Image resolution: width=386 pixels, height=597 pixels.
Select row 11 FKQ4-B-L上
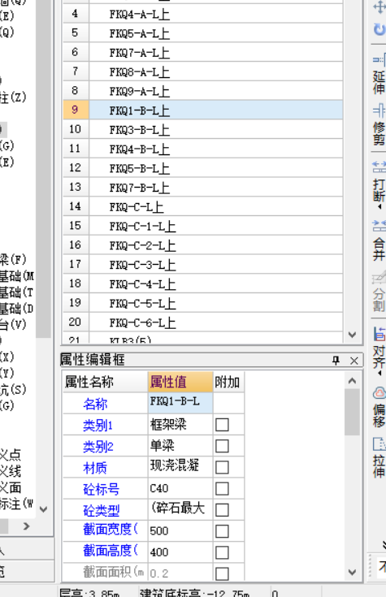coord(202,149)
